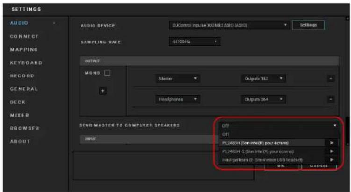Click the Output section header

tap(209, 61)
